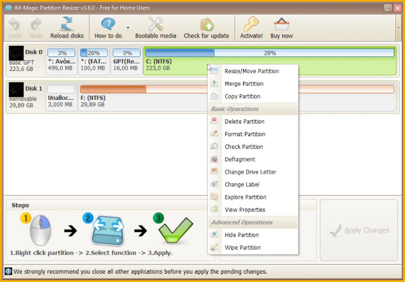
Task: Select the 499,0 MB recovery partition
Action: tap(61, 61)
